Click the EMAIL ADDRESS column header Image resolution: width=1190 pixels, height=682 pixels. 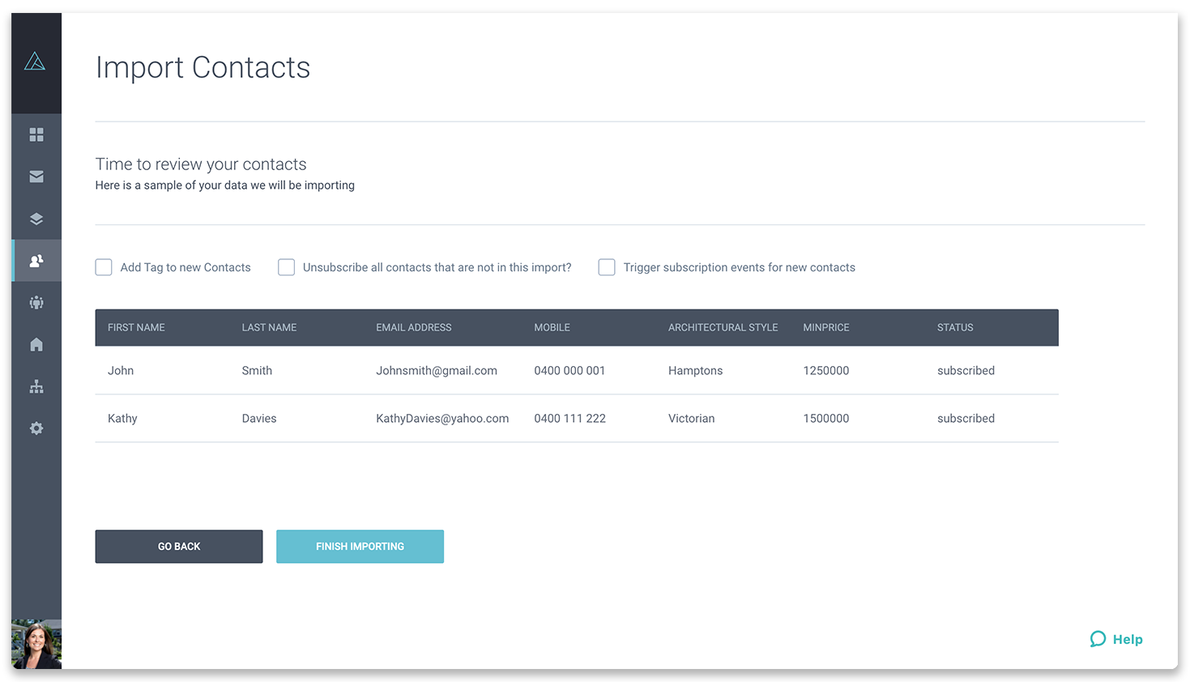pos(414,327)
